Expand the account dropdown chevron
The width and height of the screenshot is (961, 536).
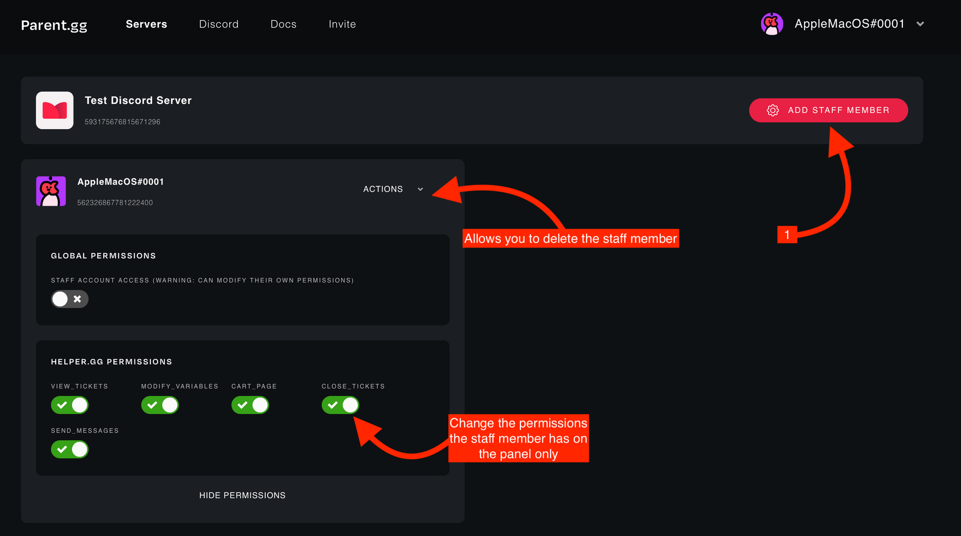pos(920,24)
